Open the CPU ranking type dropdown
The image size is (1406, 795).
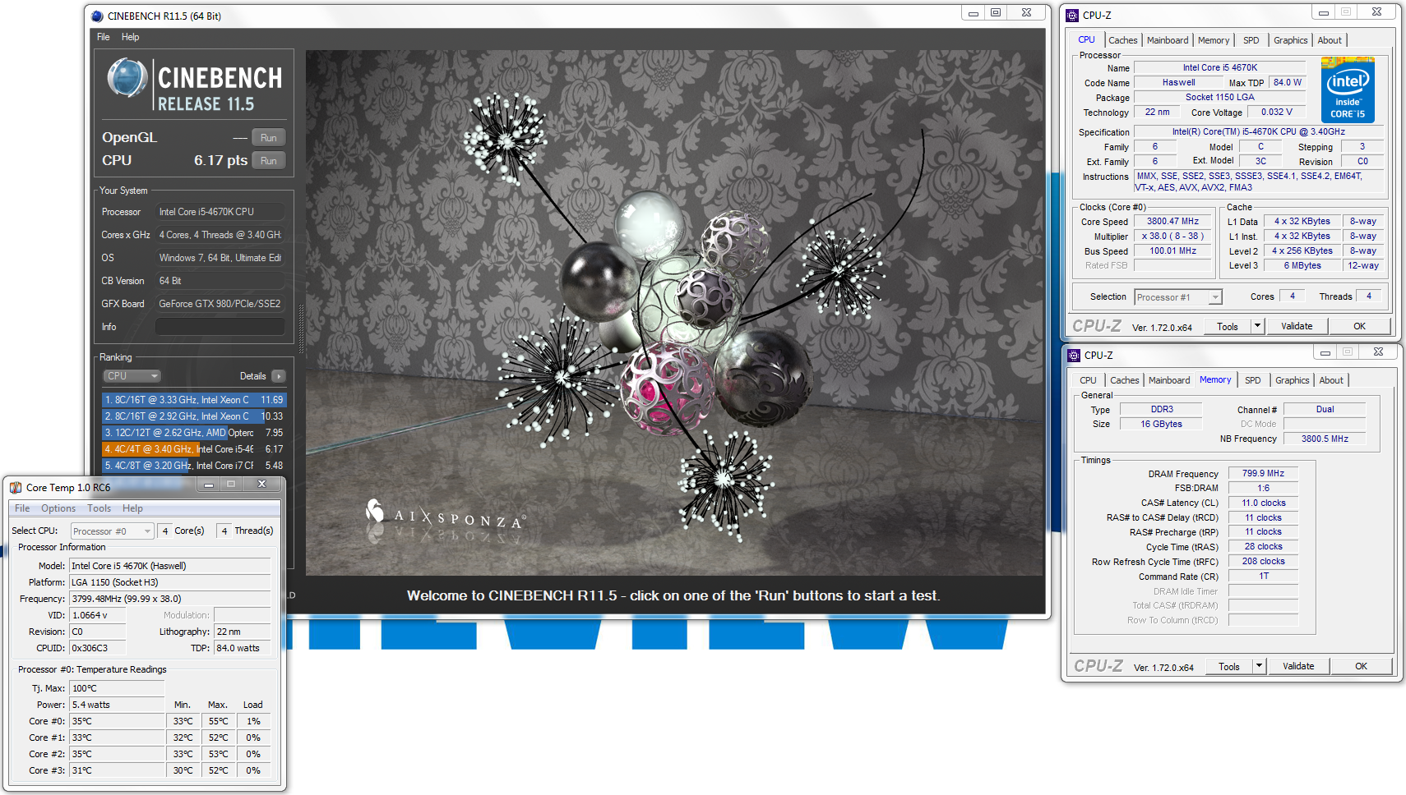[132, 376]
